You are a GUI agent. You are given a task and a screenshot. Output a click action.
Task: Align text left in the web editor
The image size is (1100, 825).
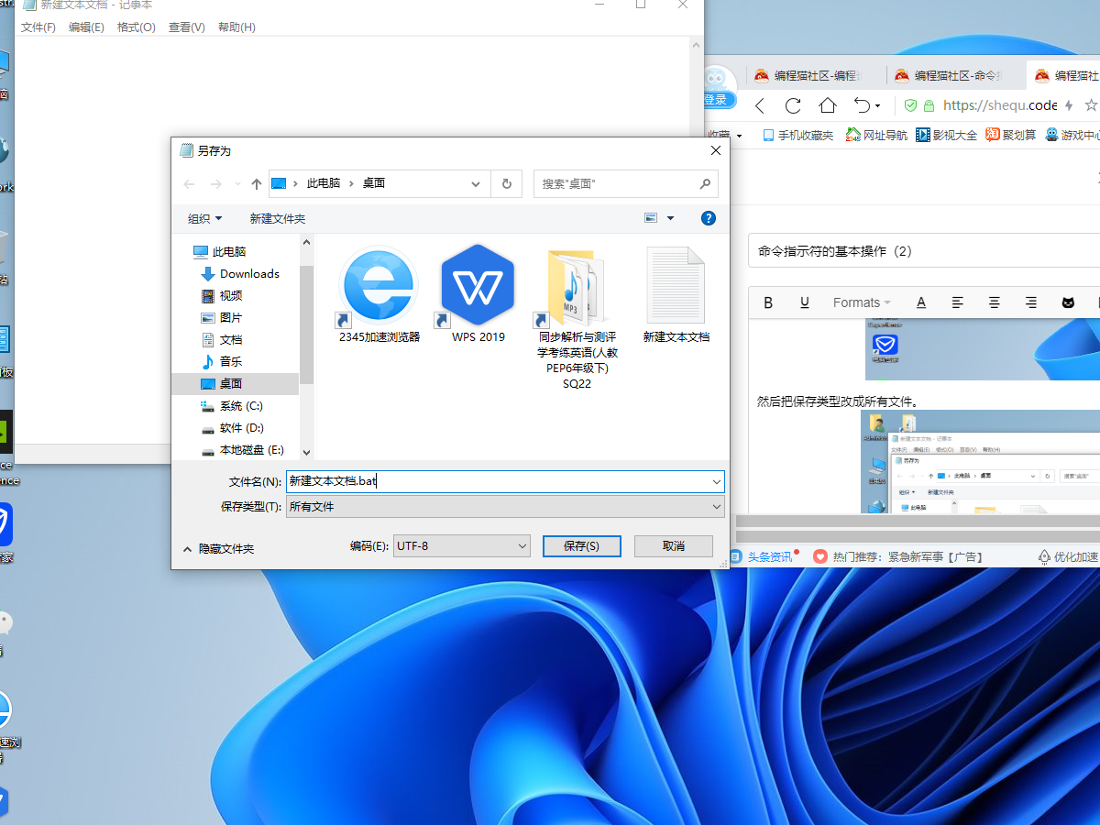click(x=958, y=302)
